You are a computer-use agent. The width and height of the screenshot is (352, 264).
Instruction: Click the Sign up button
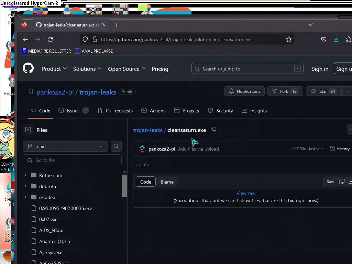click(x=343, y=68)
